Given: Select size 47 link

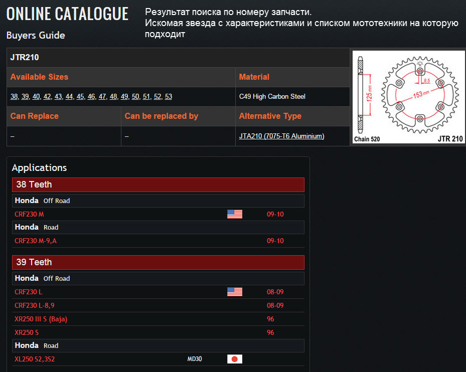Looking at the screenshot, I should click(102, 97).
